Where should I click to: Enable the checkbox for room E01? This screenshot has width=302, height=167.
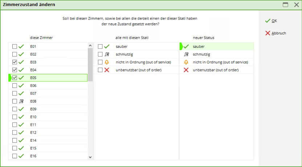(x=15, y=46)
